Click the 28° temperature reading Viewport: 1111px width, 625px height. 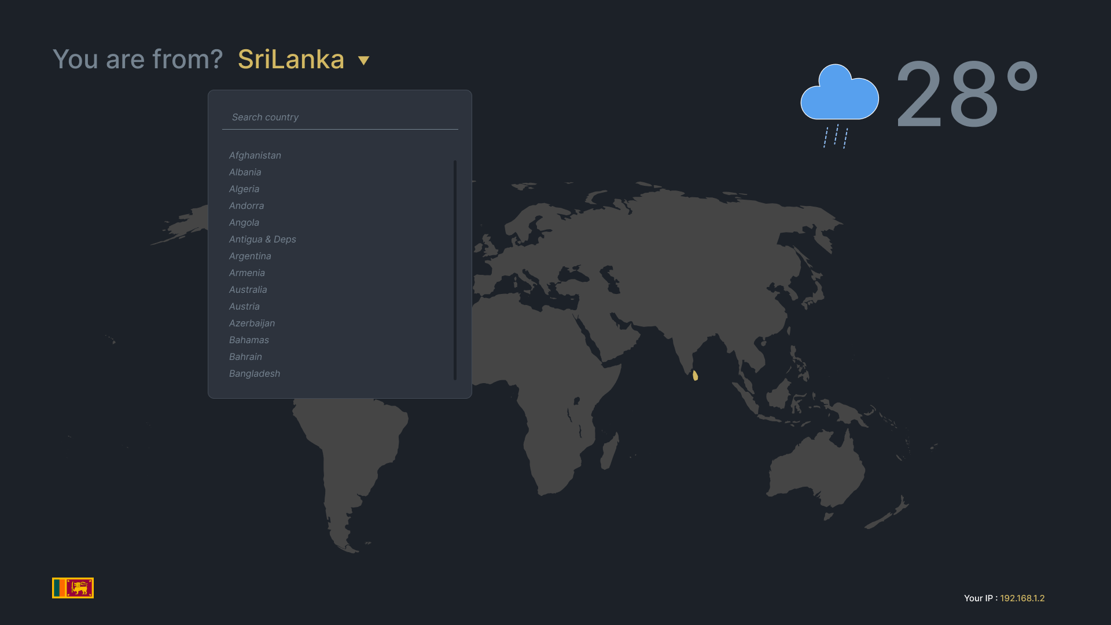point(966,94)
